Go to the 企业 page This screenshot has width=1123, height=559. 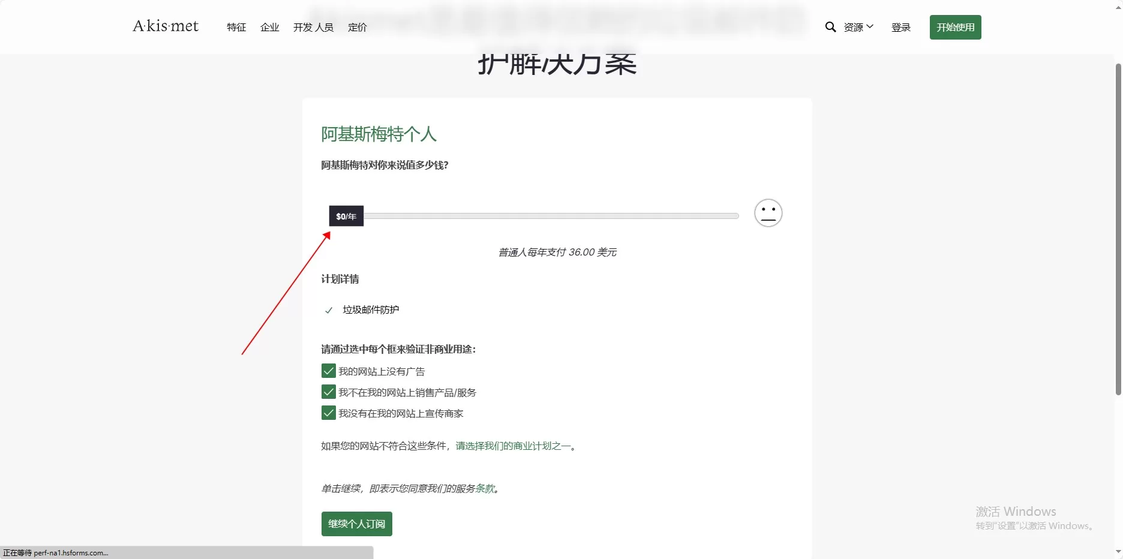270,27
